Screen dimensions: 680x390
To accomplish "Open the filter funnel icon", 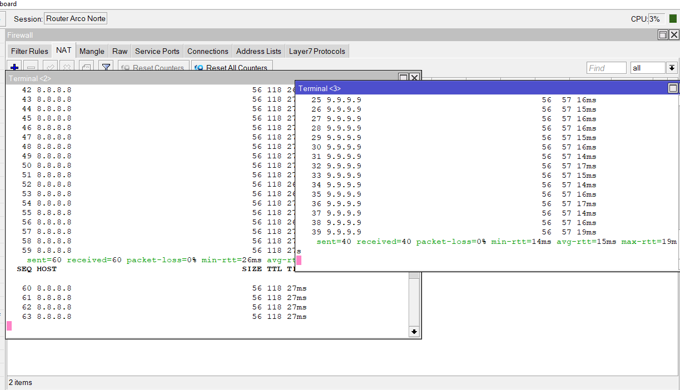I will [106, 67].
